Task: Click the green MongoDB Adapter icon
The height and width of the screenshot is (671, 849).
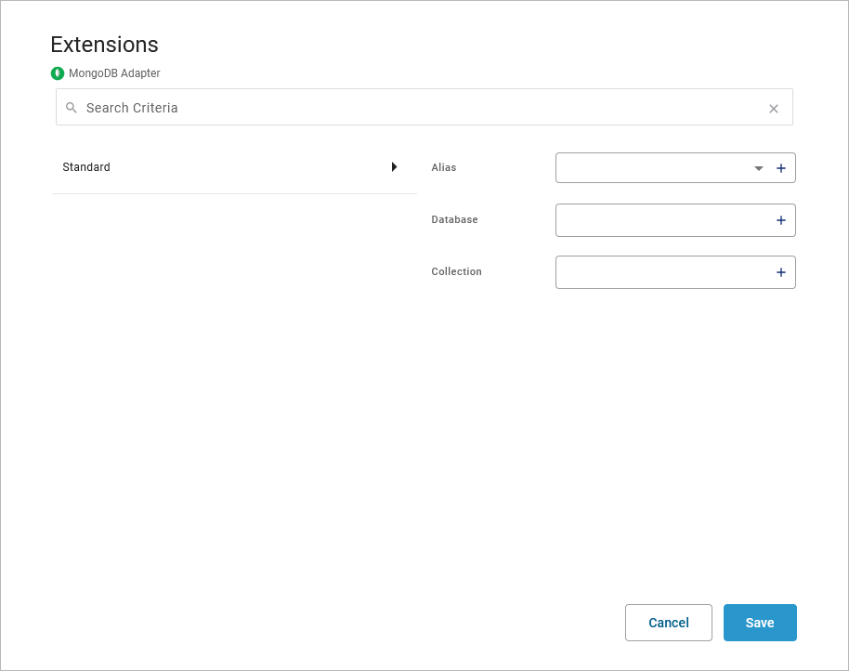Action: coord(58,73)
